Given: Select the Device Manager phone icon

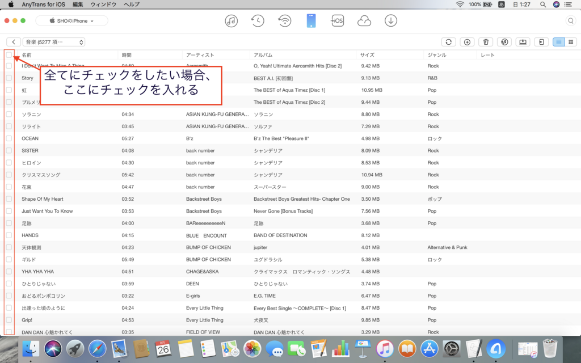Looking at the screenshot, I should click(x=311, y=21).
